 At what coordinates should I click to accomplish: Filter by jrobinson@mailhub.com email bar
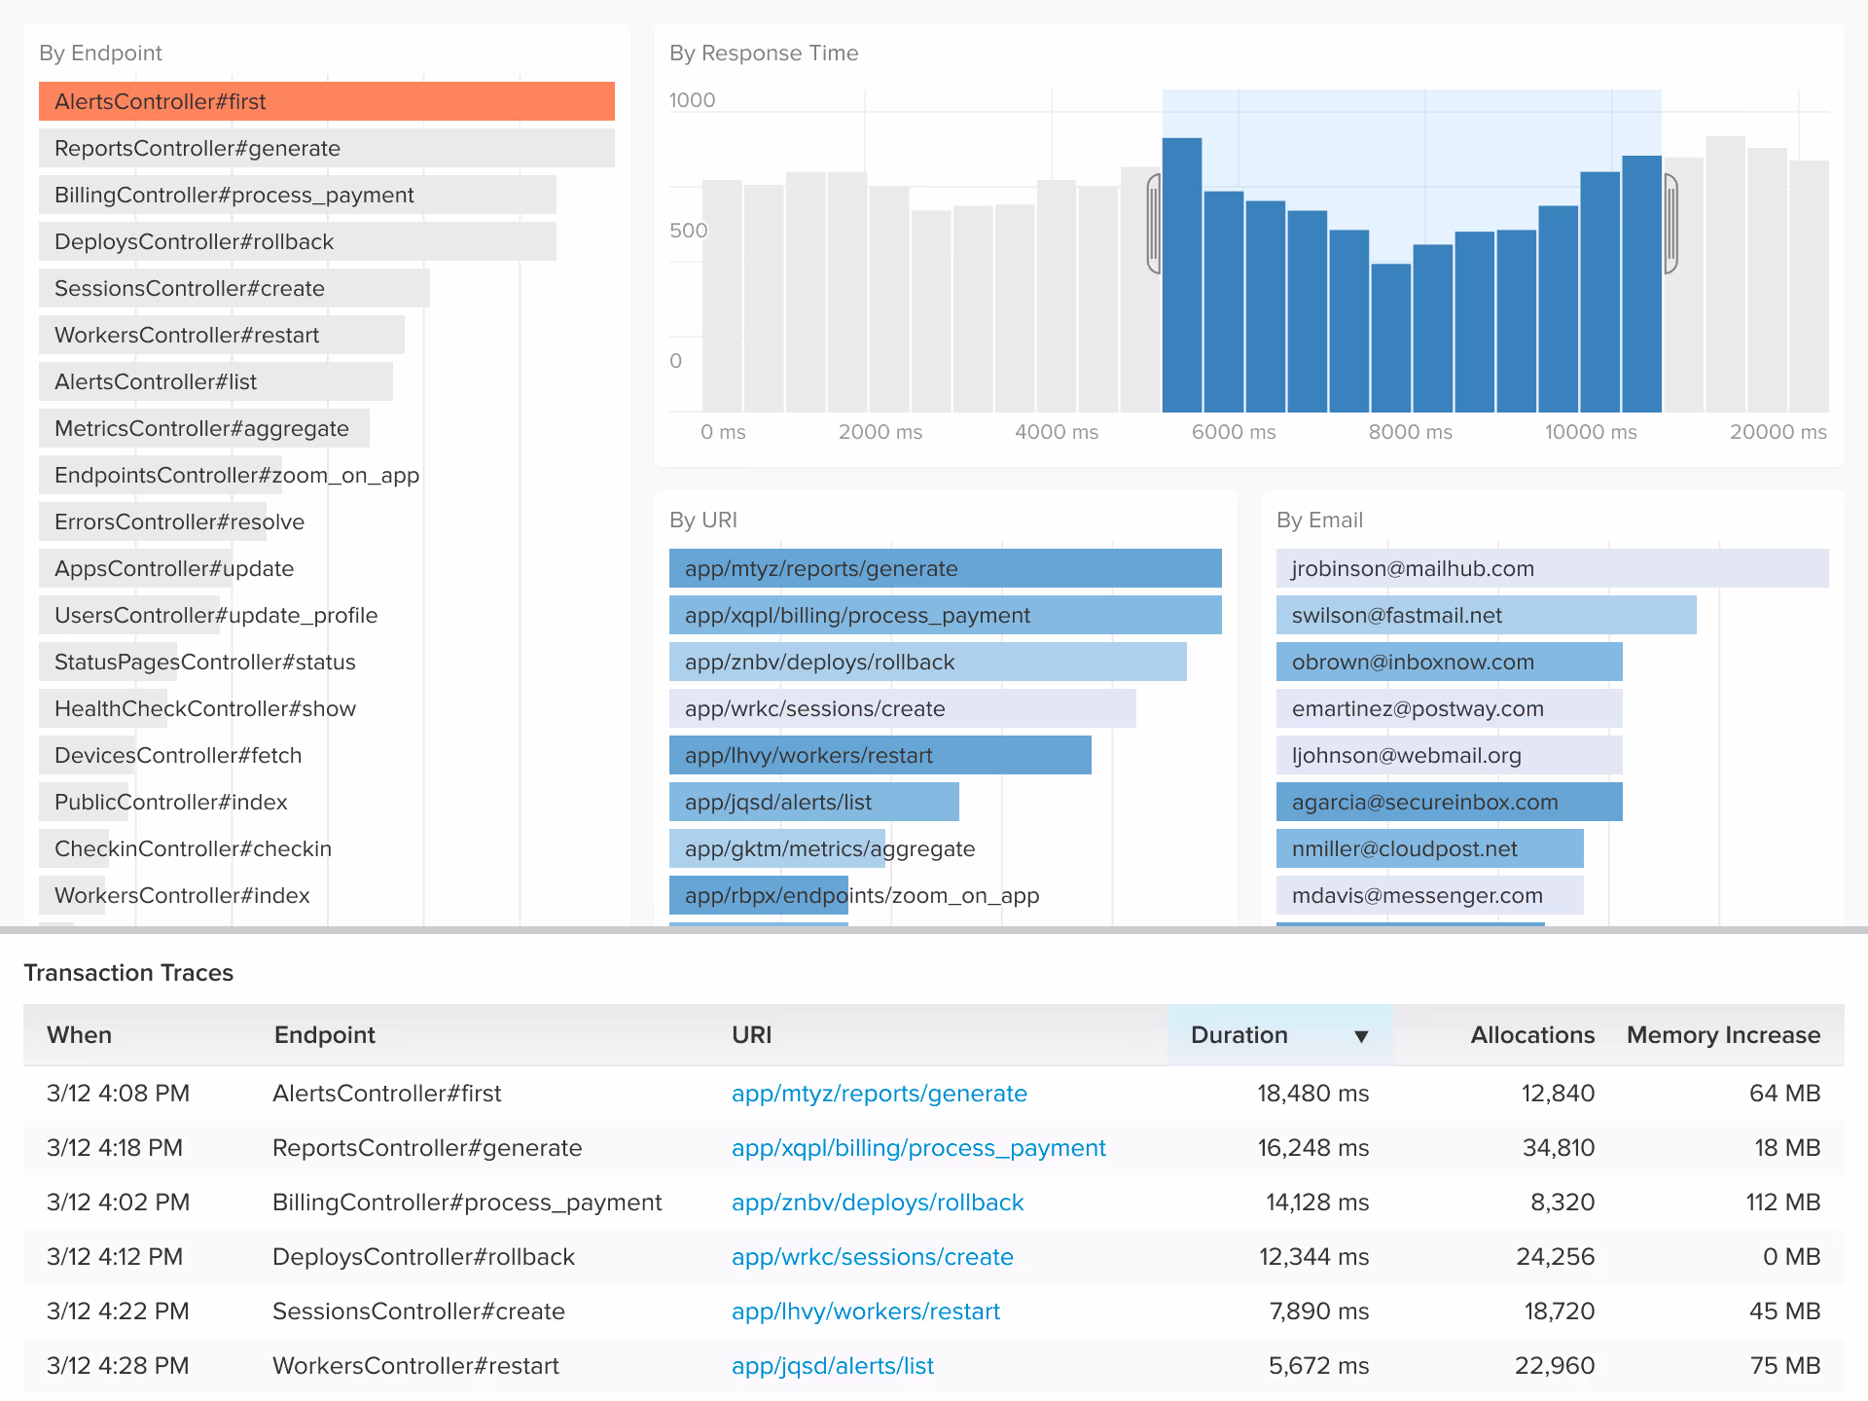tap(1551, 568)
